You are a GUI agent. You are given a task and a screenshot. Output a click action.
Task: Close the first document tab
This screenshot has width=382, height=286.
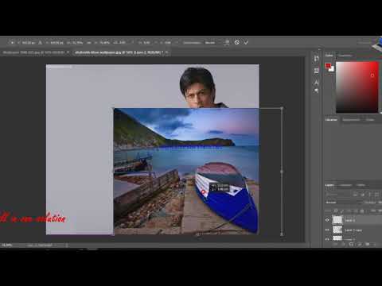click(68, 52)
